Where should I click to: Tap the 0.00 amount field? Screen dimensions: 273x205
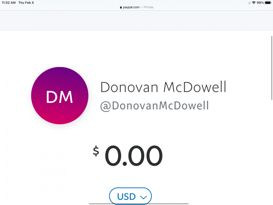coord(134,155)
